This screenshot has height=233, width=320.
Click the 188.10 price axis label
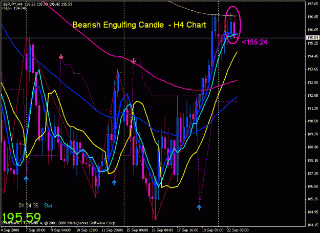point(313,160)
